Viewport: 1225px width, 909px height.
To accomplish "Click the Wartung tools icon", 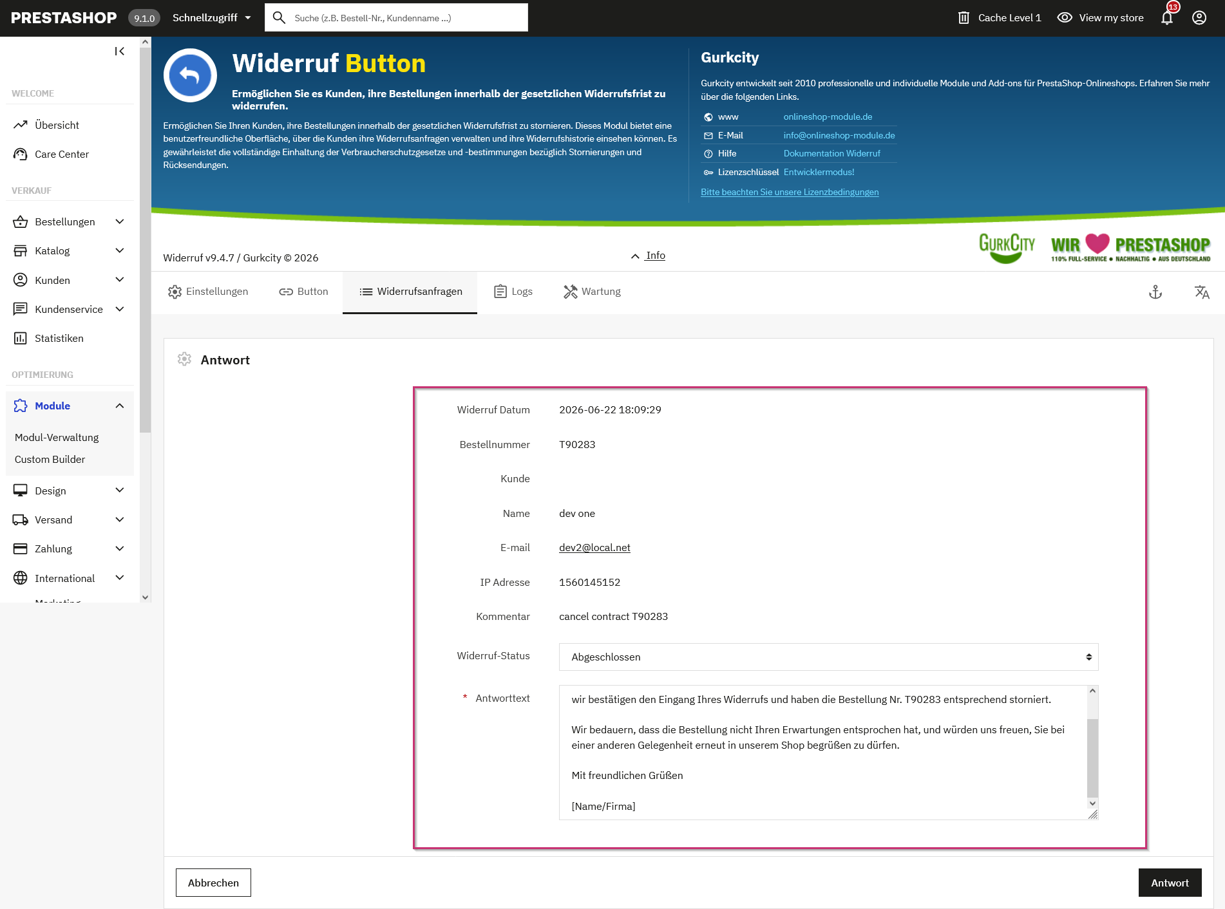I will 570,292.
